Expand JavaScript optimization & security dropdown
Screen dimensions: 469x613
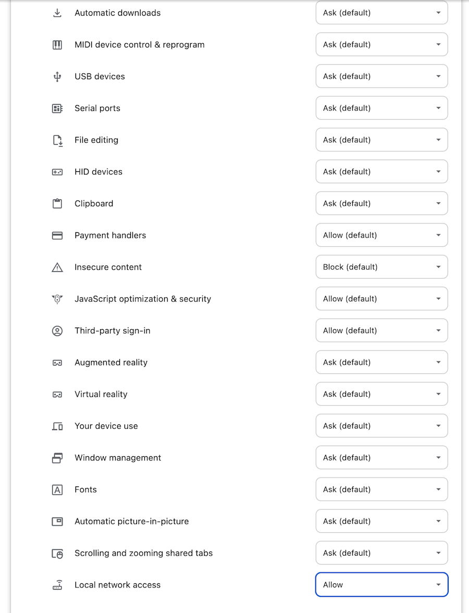tap(381, 299)
